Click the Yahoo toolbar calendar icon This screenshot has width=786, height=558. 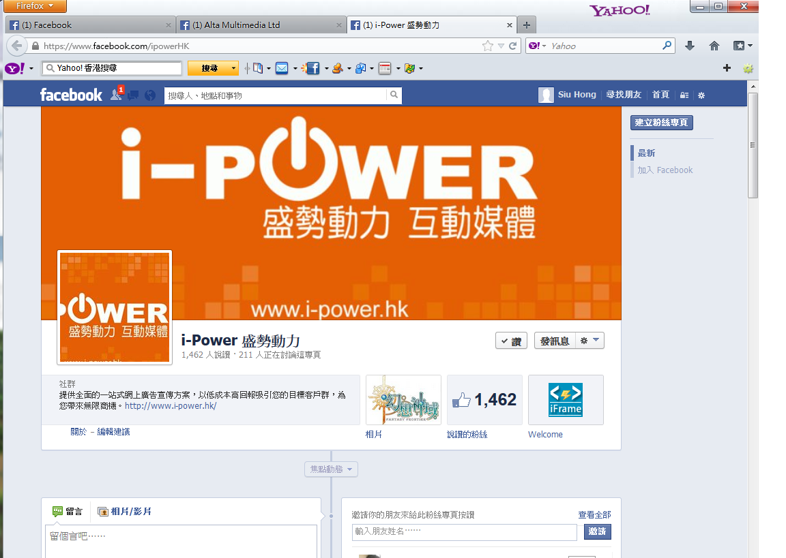(x=385, y=68)
